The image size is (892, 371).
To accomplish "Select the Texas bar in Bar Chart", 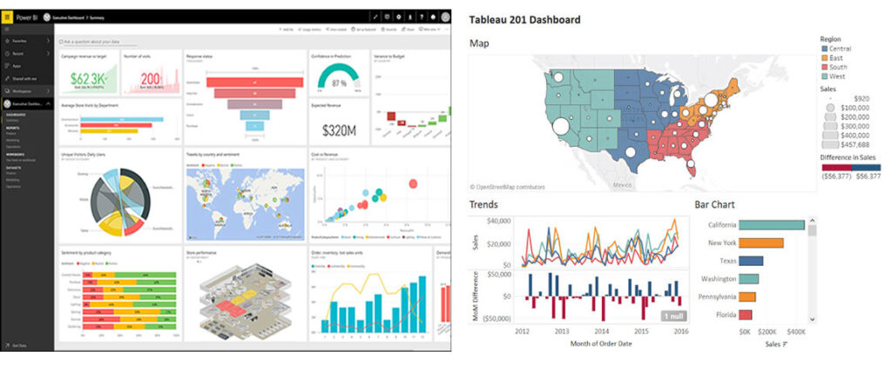I will click(x=752, y=261).
